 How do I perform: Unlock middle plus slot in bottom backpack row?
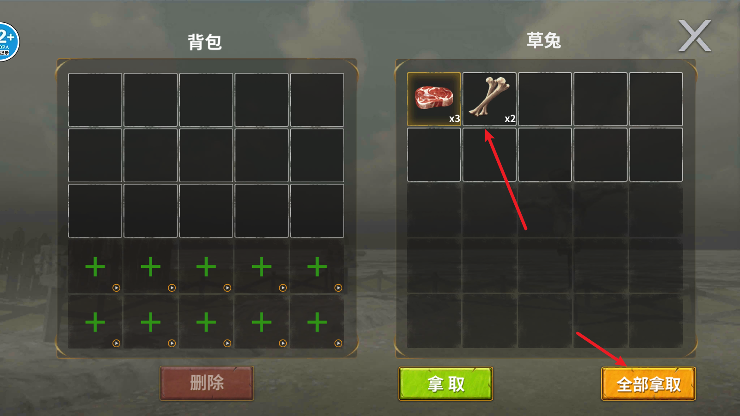(206, 322)
